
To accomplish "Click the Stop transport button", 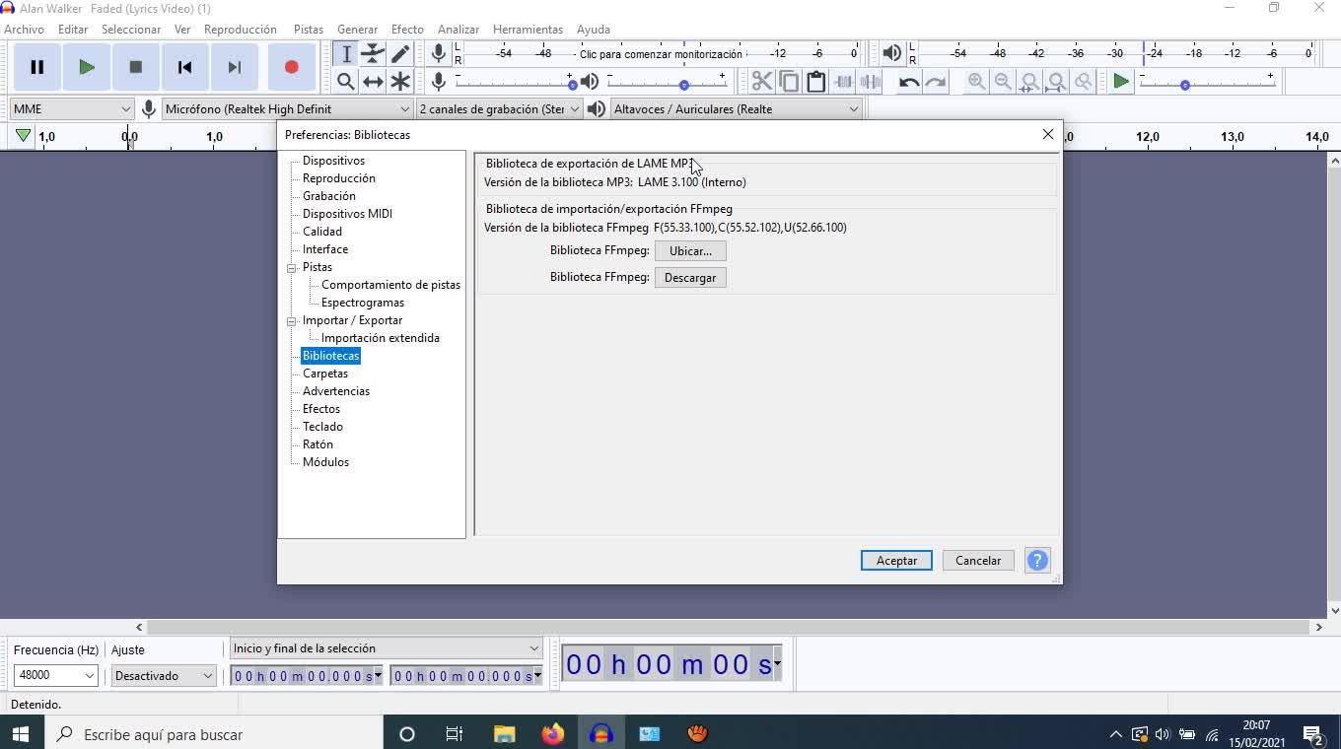I will pos(136,67).
